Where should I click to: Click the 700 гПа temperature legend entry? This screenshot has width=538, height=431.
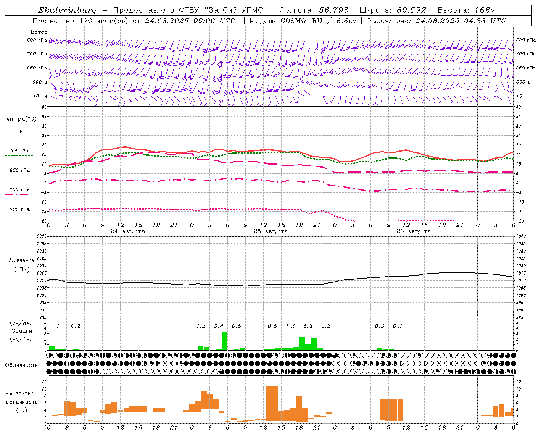pos(19,190)
